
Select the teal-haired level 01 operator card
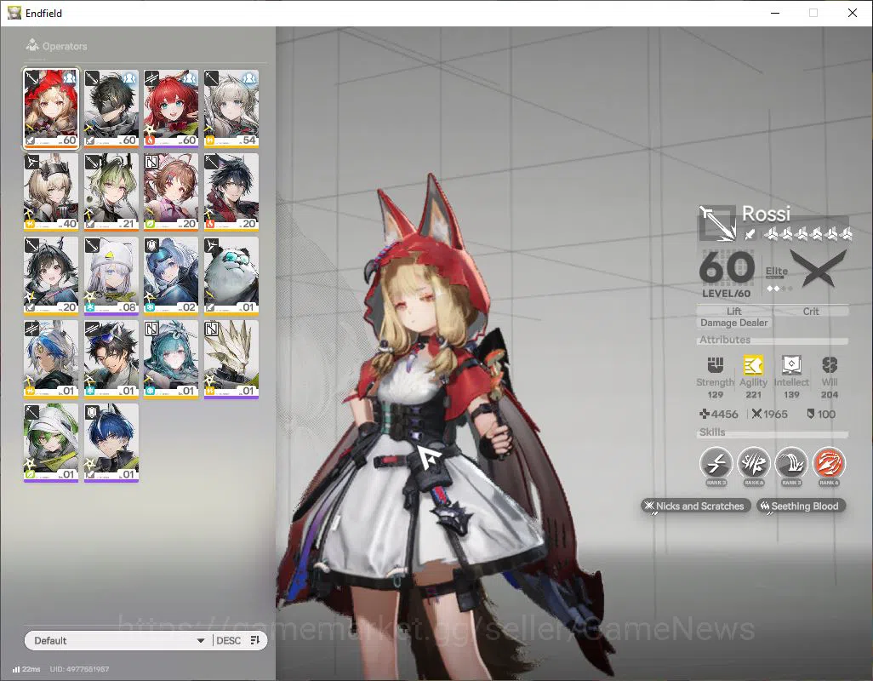(171, 359)
